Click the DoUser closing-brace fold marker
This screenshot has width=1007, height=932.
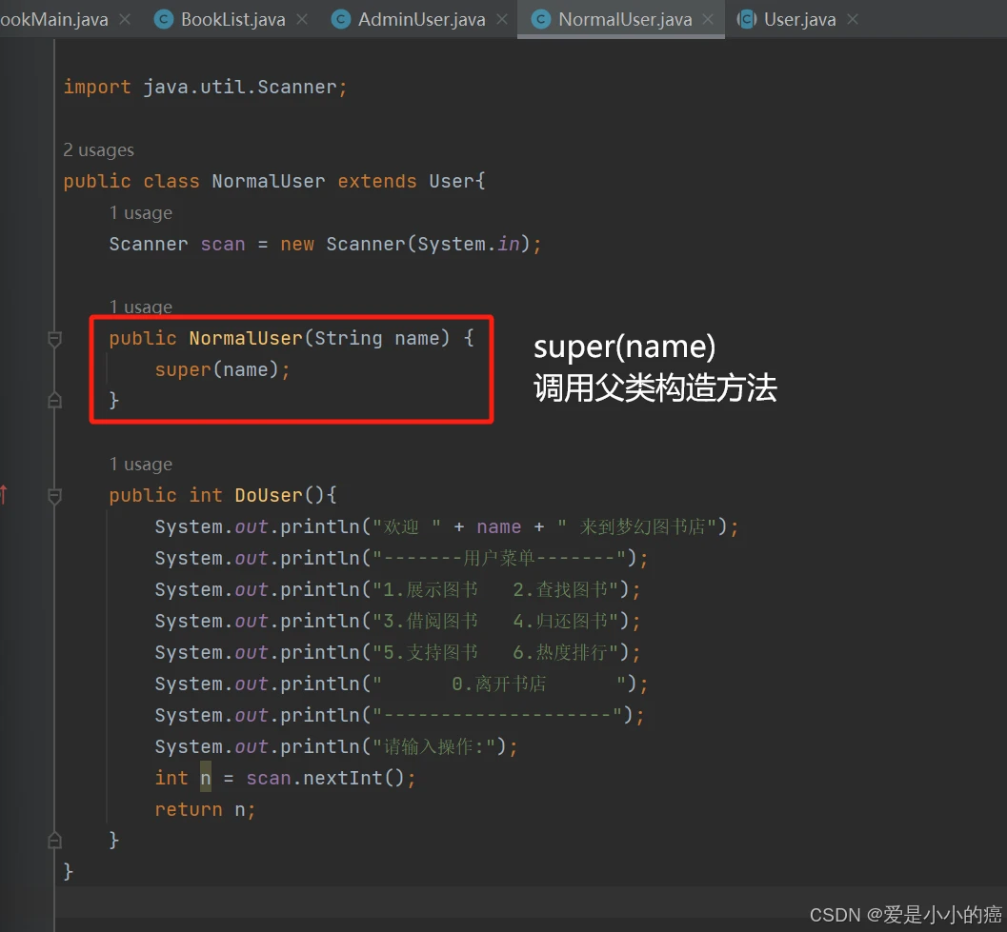point(54,841)
